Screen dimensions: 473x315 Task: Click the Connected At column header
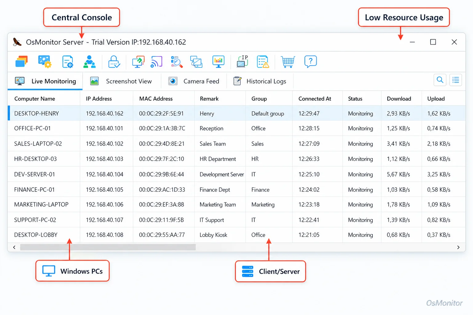click(x=315, y=99)
